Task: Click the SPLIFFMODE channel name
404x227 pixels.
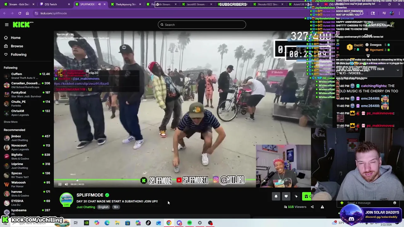Action: (x=90, y=195)
